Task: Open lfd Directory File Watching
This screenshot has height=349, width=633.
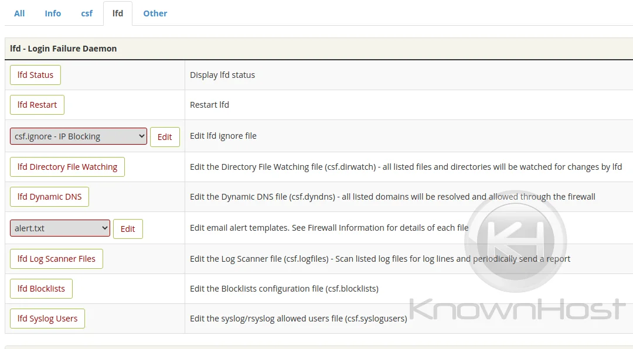Action: tap(67, 167)
